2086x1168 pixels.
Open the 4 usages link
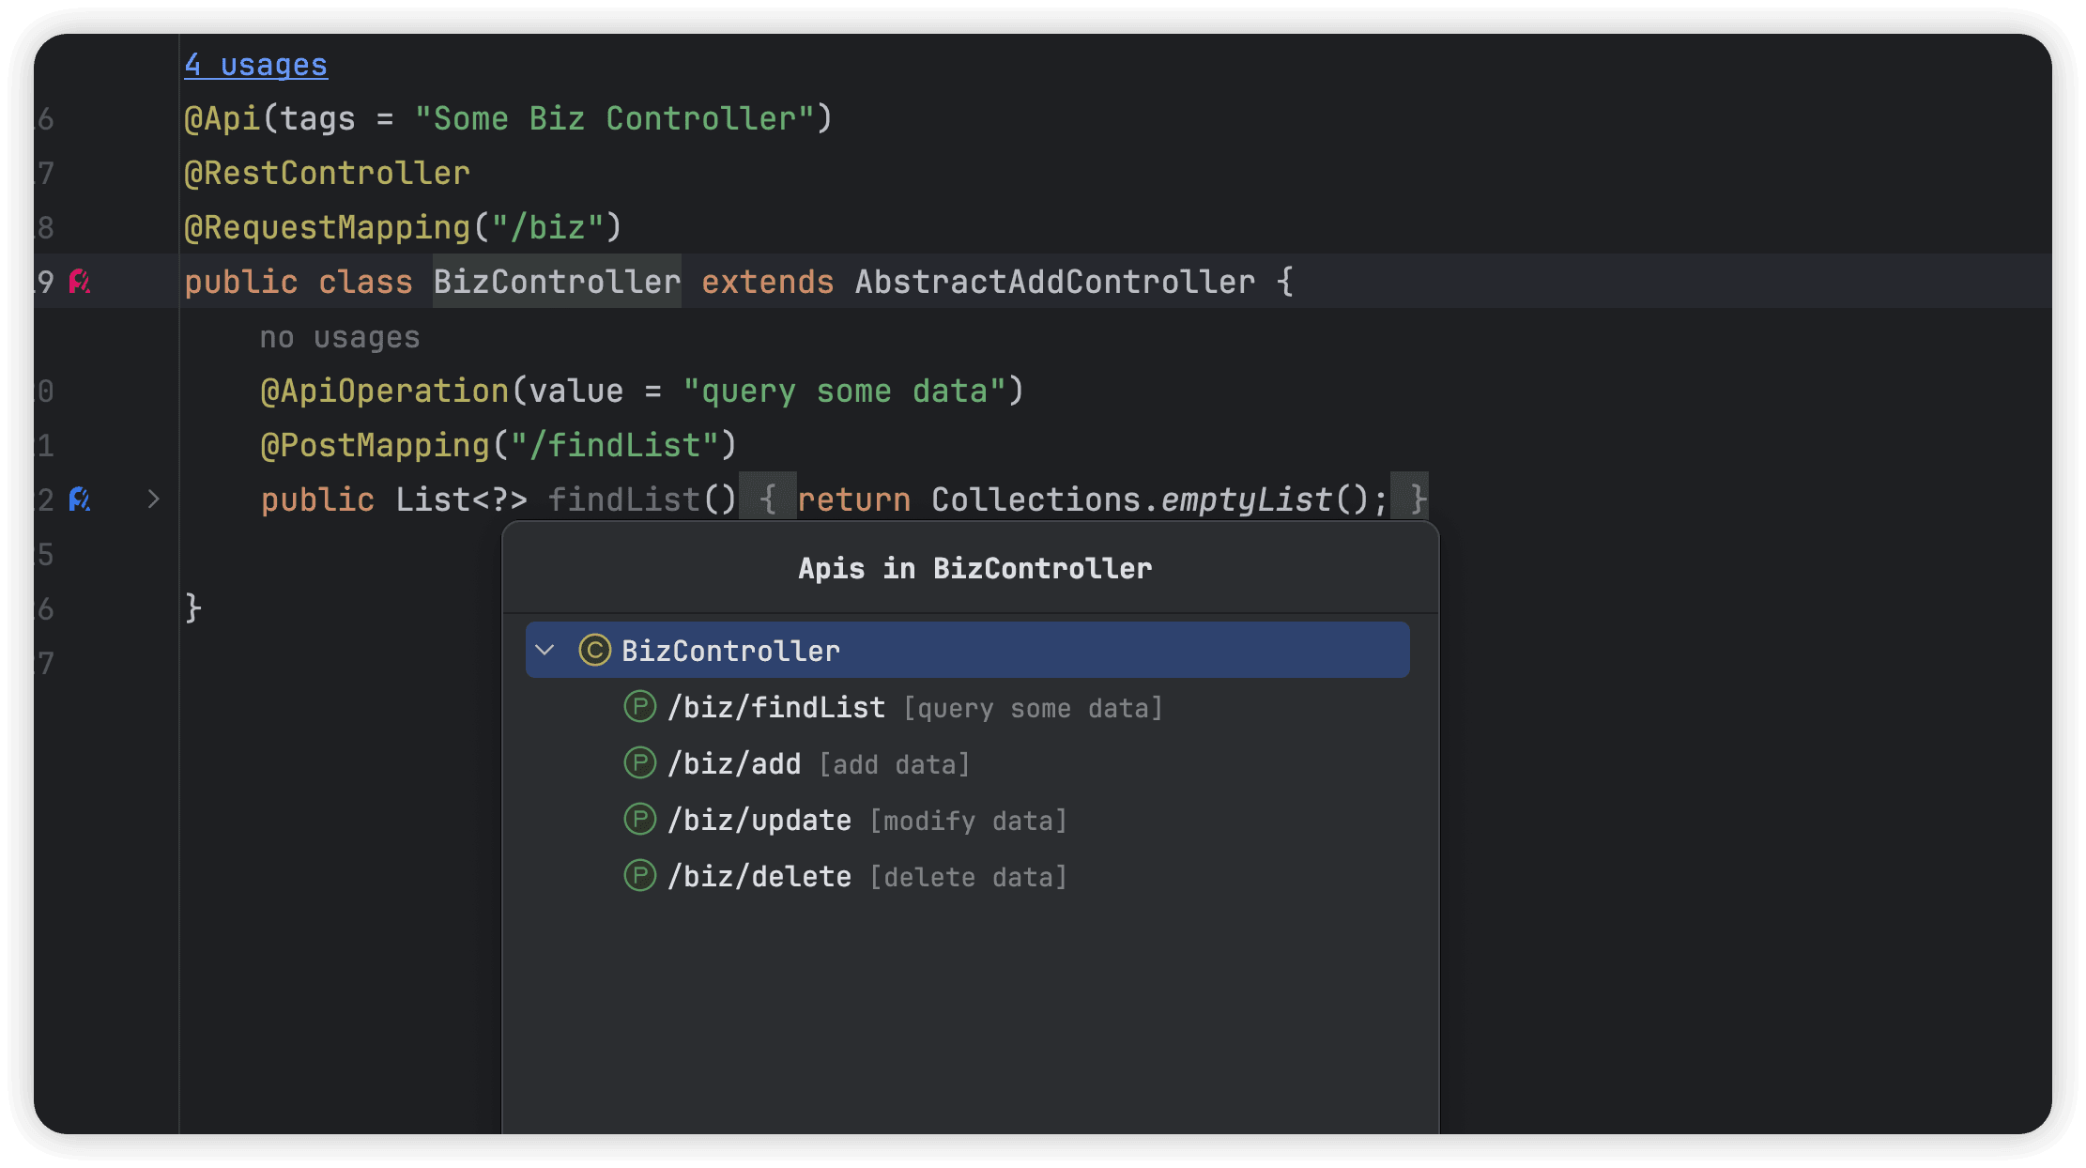255,65
